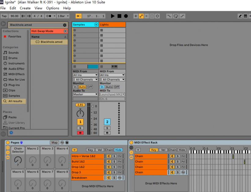Toggle track activator 1 on Samples track

coord(81,122)
